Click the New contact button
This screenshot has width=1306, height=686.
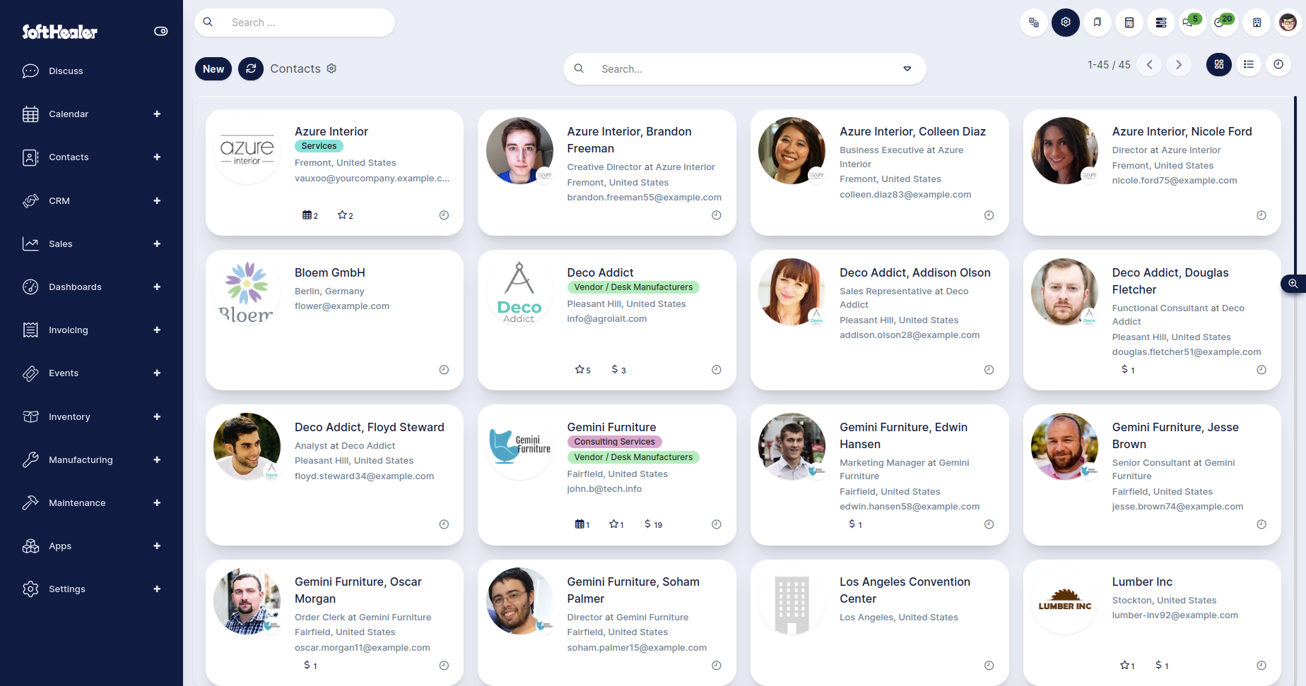[x=213, y=68]
